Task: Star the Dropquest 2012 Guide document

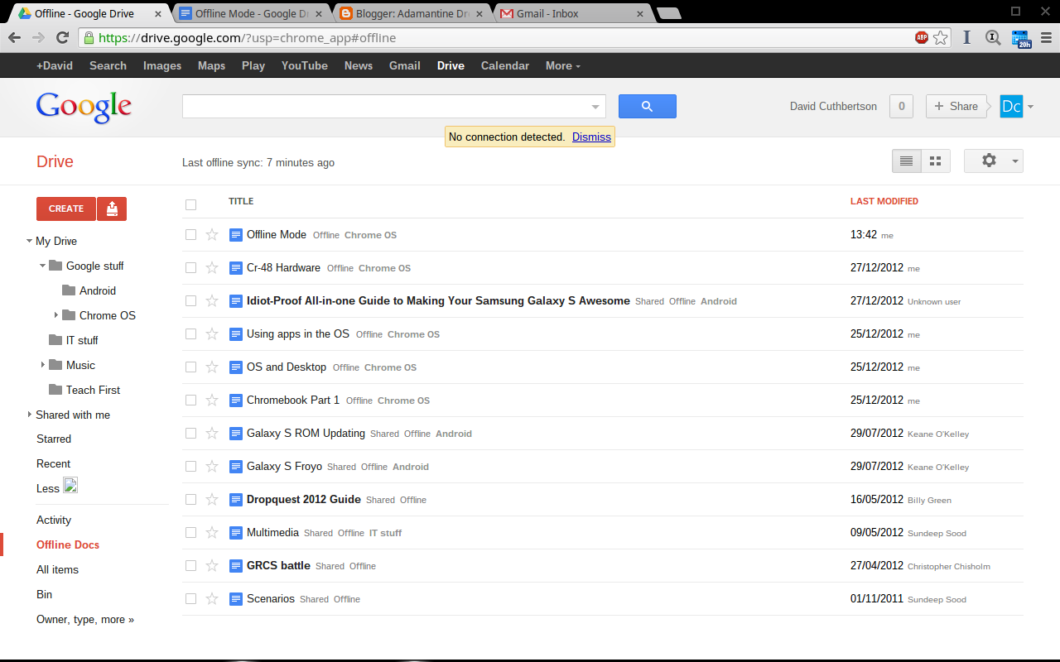Action: (x=212, y=500)
